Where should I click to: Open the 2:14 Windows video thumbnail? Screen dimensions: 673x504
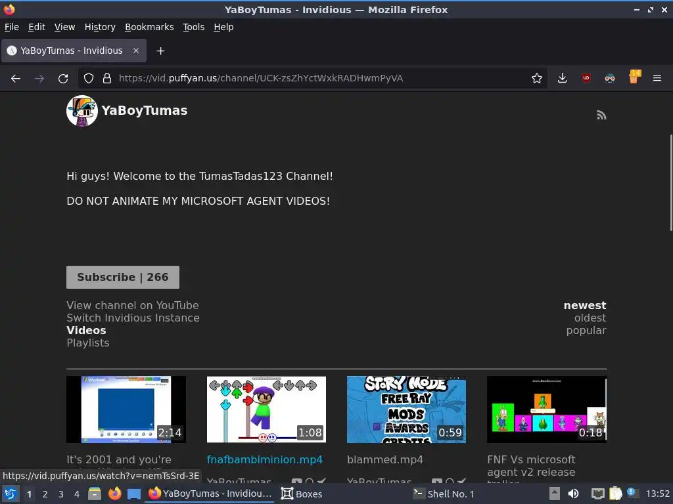(x=126, y=409)
